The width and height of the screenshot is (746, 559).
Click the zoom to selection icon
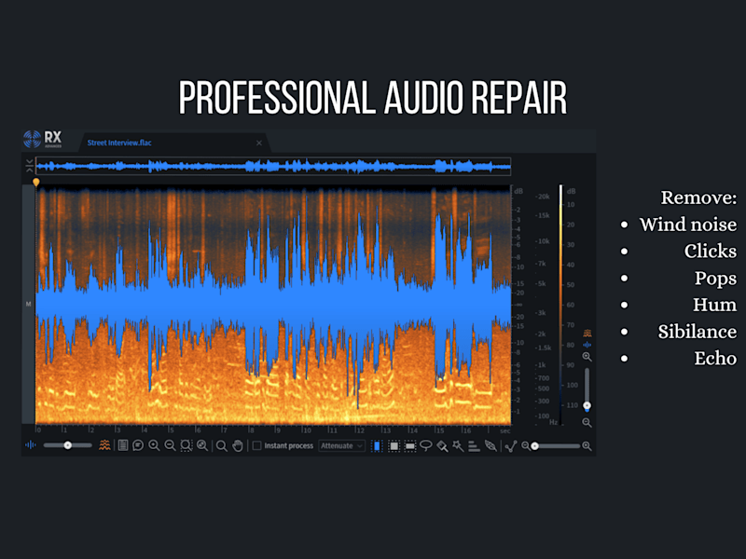[x=186, y=445]
